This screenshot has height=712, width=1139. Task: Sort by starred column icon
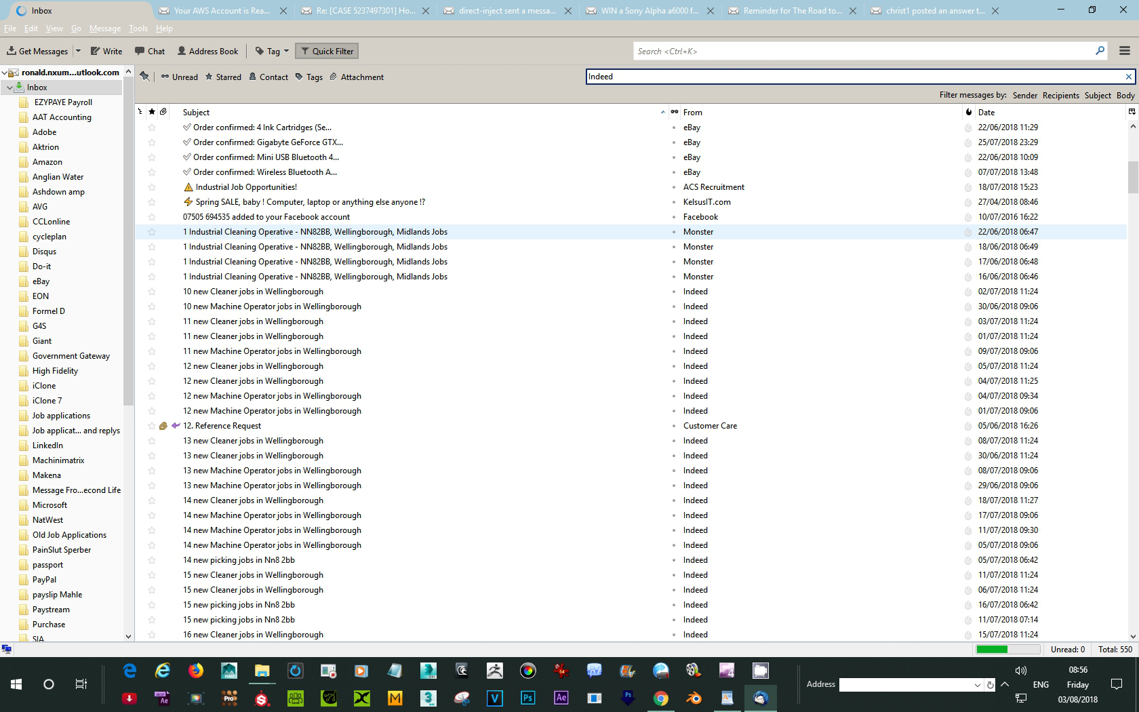click(x=152, y=112)
